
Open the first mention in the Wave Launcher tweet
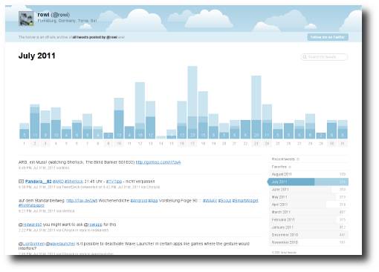(31, 244)
